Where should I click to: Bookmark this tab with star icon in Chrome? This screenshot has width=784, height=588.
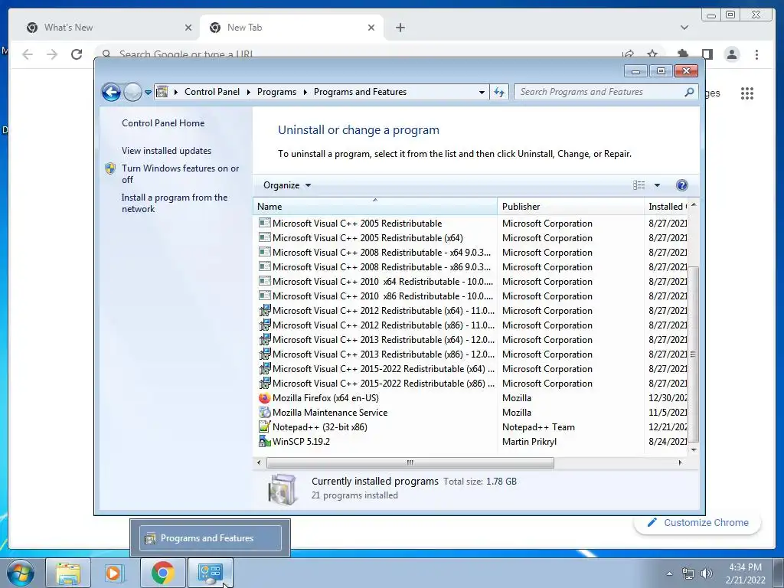pos(652,54)
